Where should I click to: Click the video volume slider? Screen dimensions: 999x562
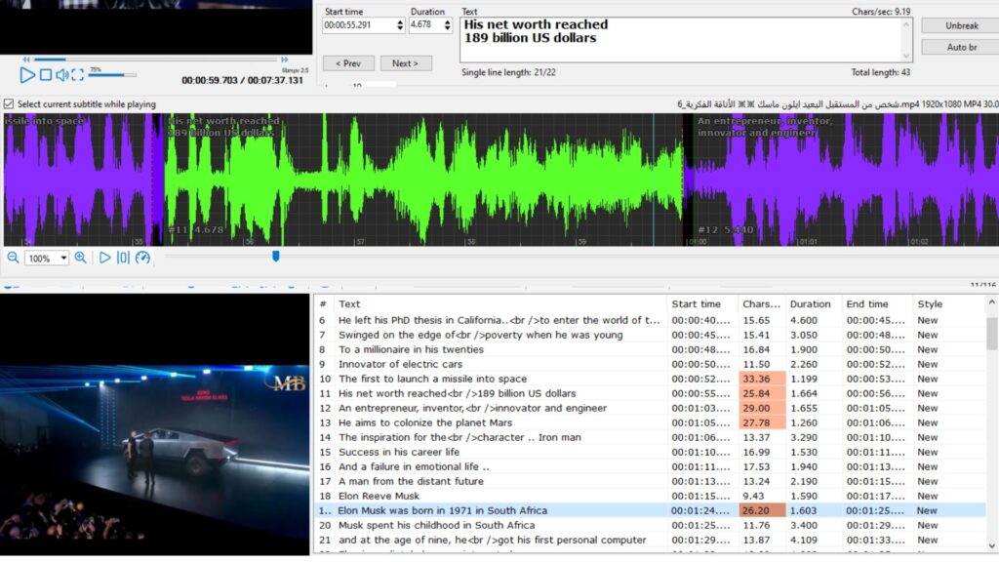[112, 75]
